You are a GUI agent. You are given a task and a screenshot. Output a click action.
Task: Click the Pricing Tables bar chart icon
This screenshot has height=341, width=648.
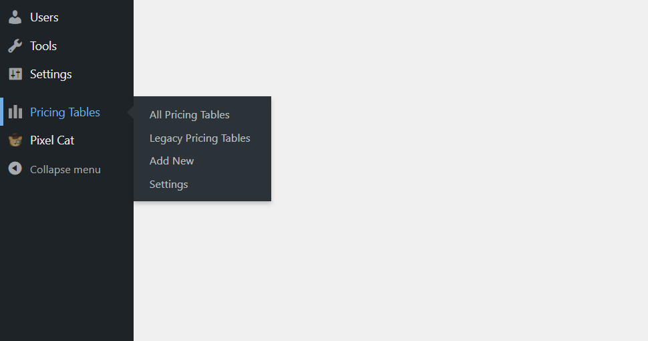(15, 112)
